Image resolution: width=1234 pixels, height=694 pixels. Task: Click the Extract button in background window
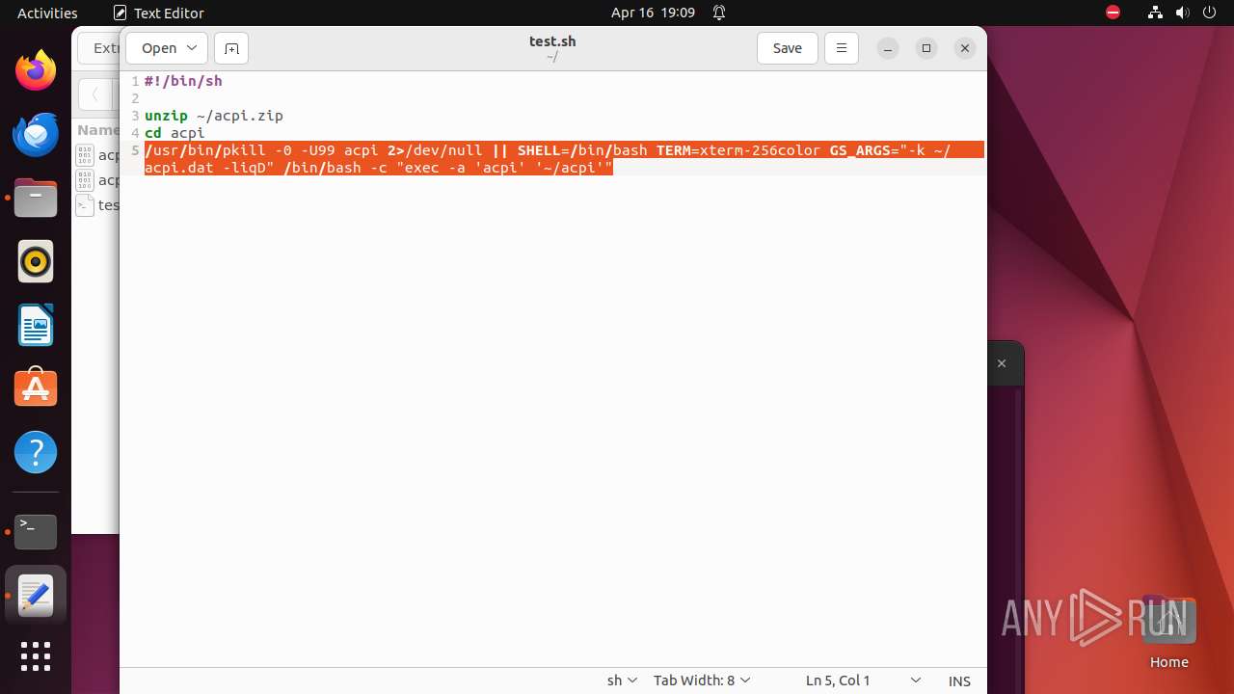pos(100,48)
